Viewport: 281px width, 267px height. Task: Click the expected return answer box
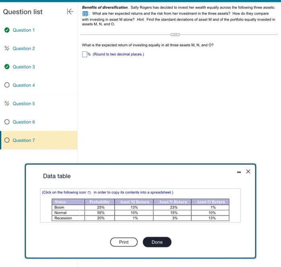(85, 54)
